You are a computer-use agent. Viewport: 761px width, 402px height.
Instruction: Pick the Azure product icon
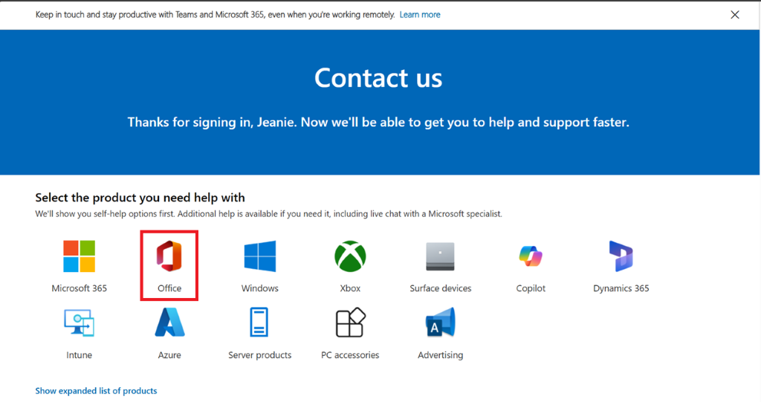(x=169, y=322)
